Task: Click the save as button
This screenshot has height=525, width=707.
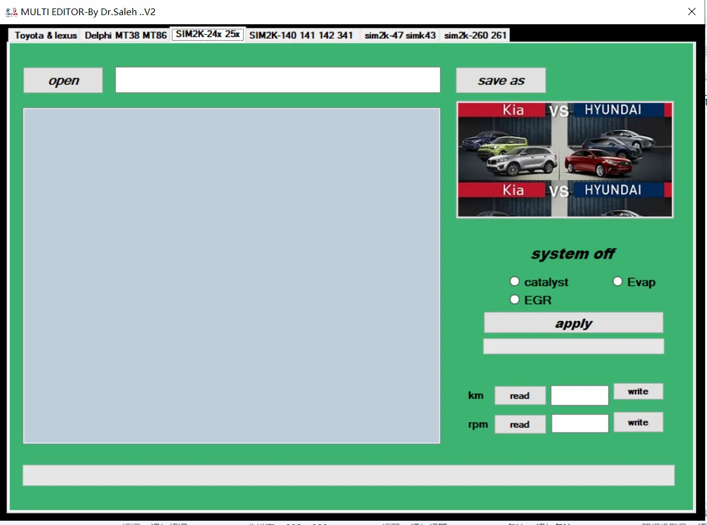Action: (x=501, y=81)
